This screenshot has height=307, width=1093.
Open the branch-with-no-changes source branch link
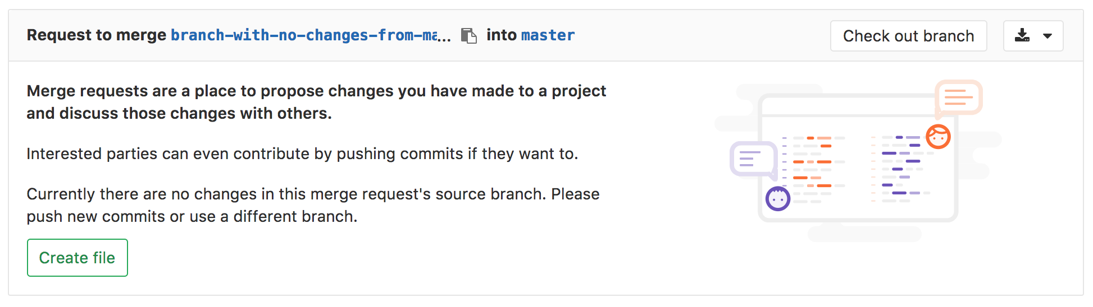point(303,35)
